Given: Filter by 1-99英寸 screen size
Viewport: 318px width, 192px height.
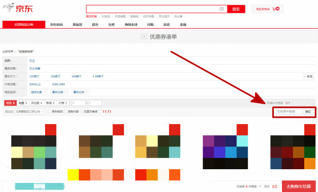Looking at the screenshot, I should (98, 76).
